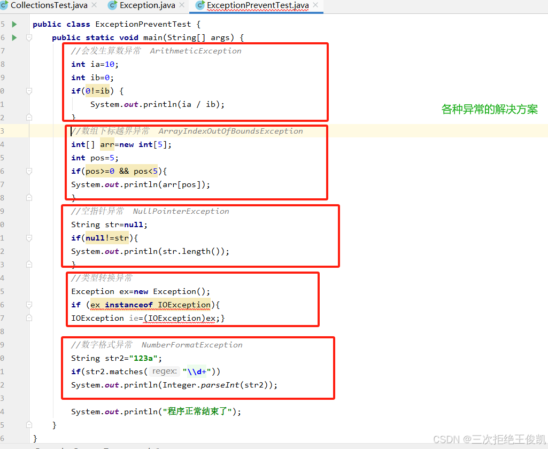Select line number 7 in the gutter

coord(3,51)
